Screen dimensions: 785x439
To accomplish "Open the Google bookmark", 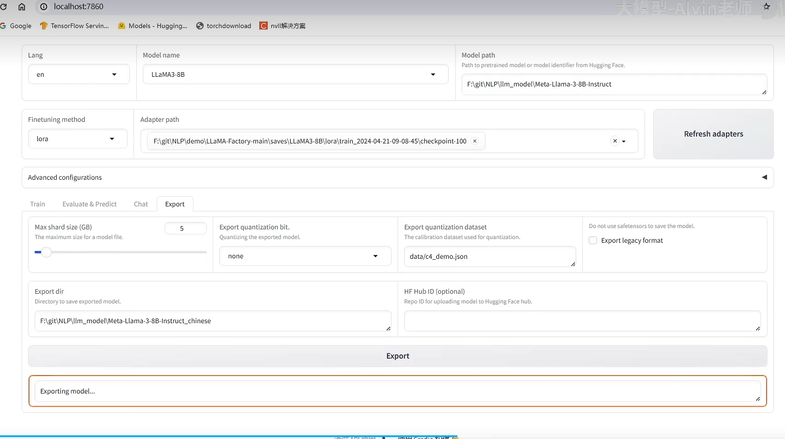I will [16, 26].
